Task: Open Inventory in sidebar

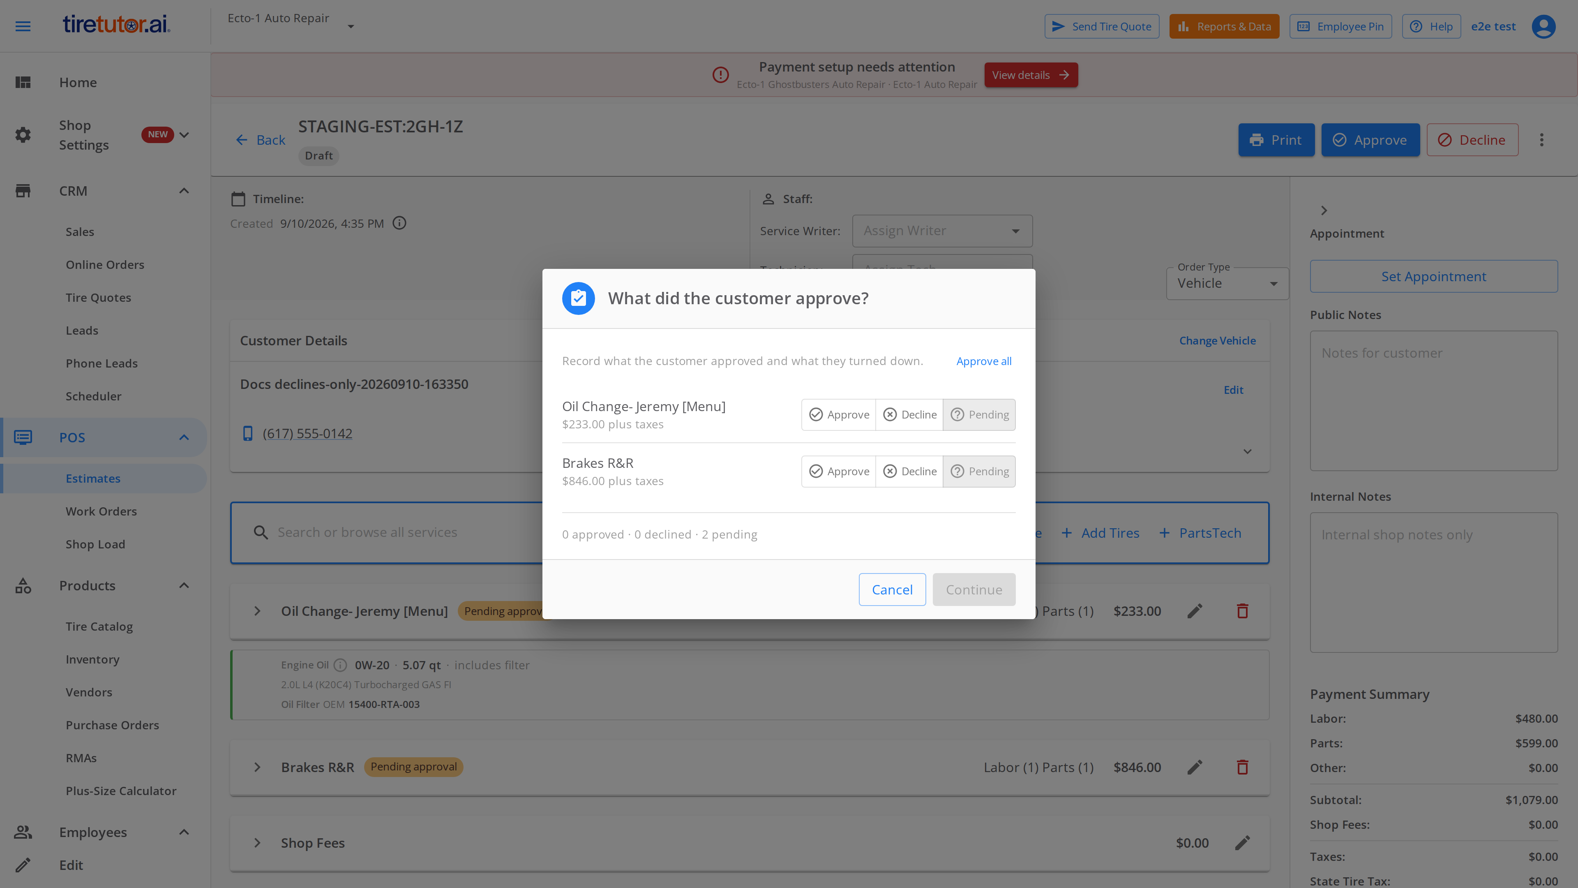Action: pyautogui.click(x=92, y=659)
